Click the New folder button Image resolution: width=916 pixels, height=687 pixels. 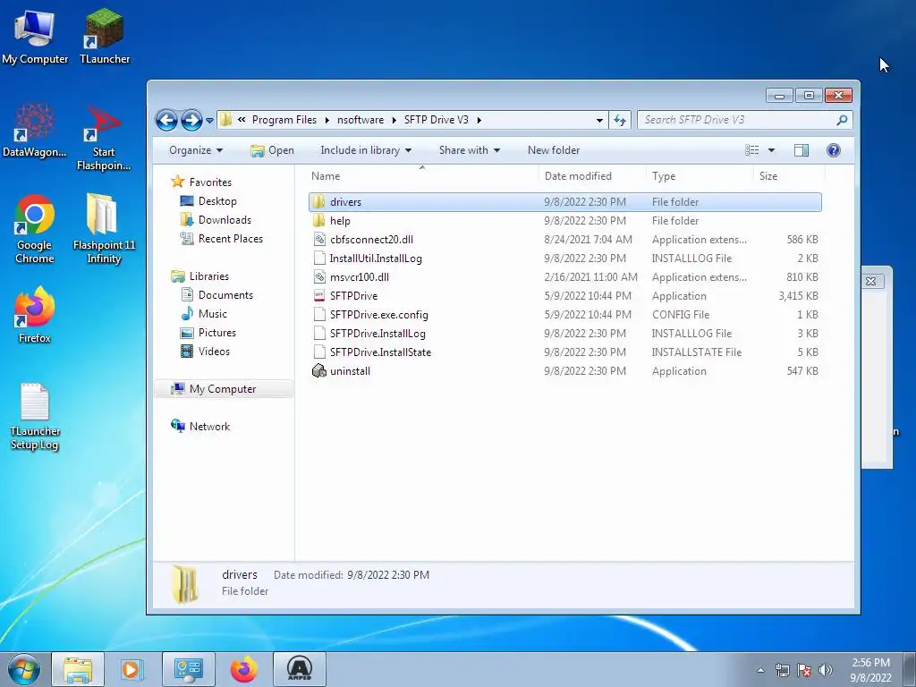click(x=553, y=150)
